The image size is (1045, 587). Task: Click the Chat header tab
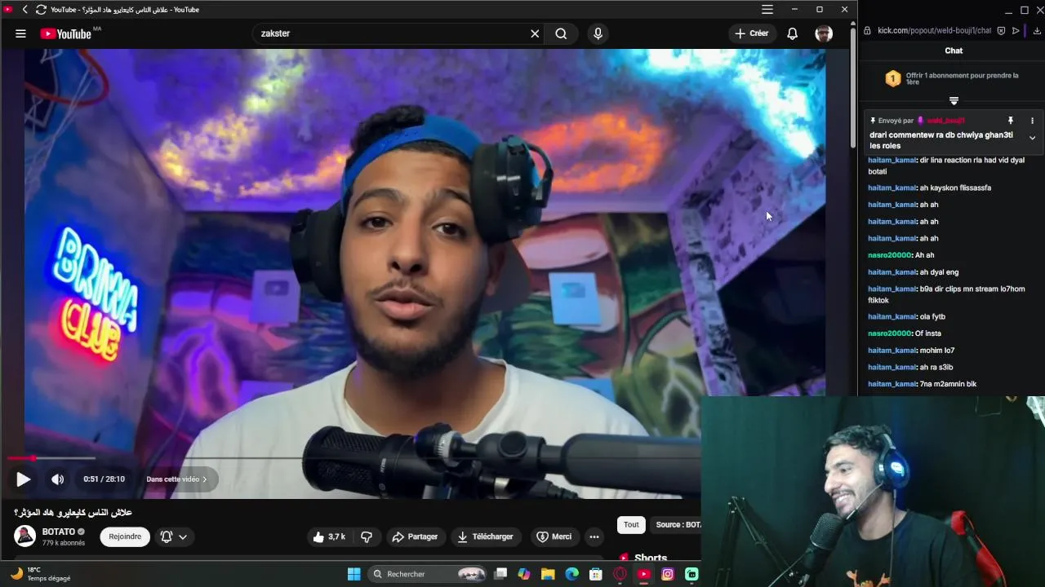coord(954,51)
